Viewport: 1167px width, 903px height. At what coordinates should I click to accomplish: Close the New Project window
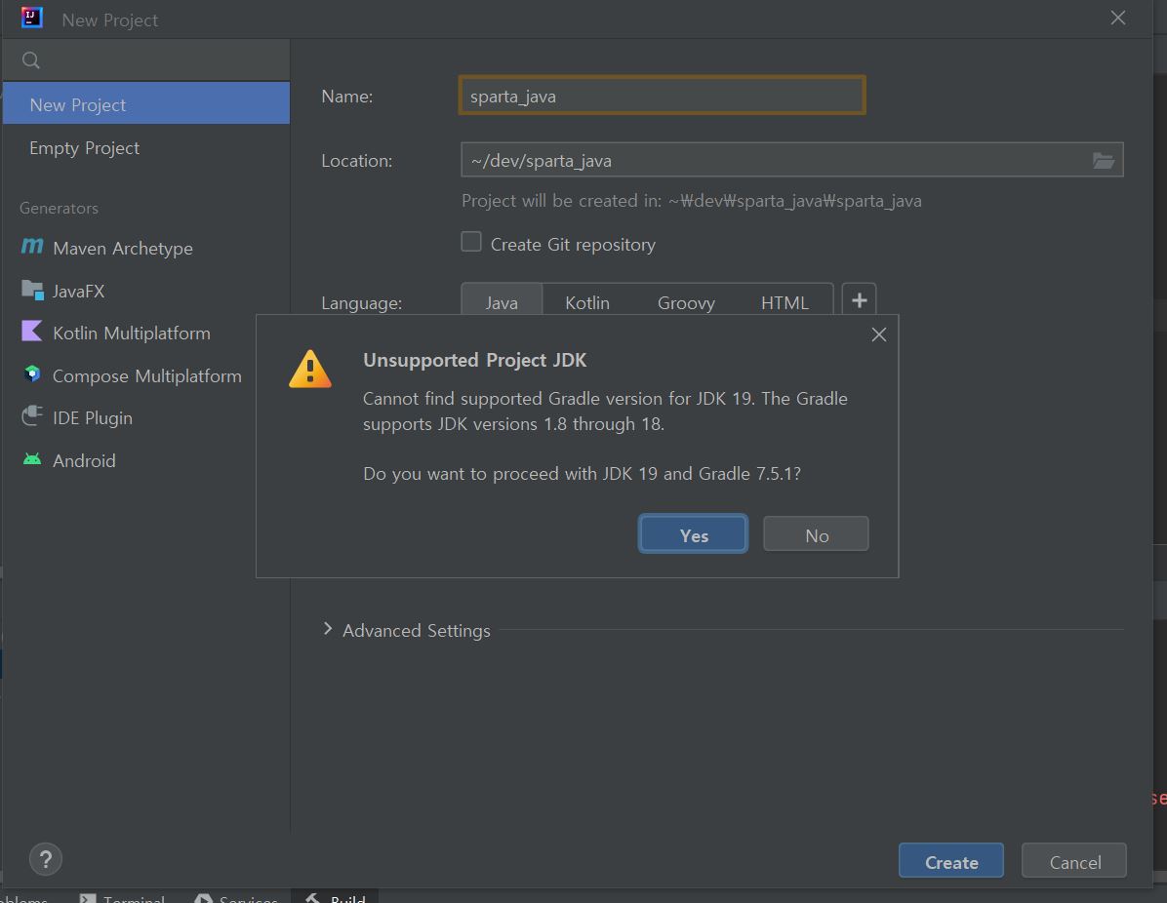(x=1118, y=18)
